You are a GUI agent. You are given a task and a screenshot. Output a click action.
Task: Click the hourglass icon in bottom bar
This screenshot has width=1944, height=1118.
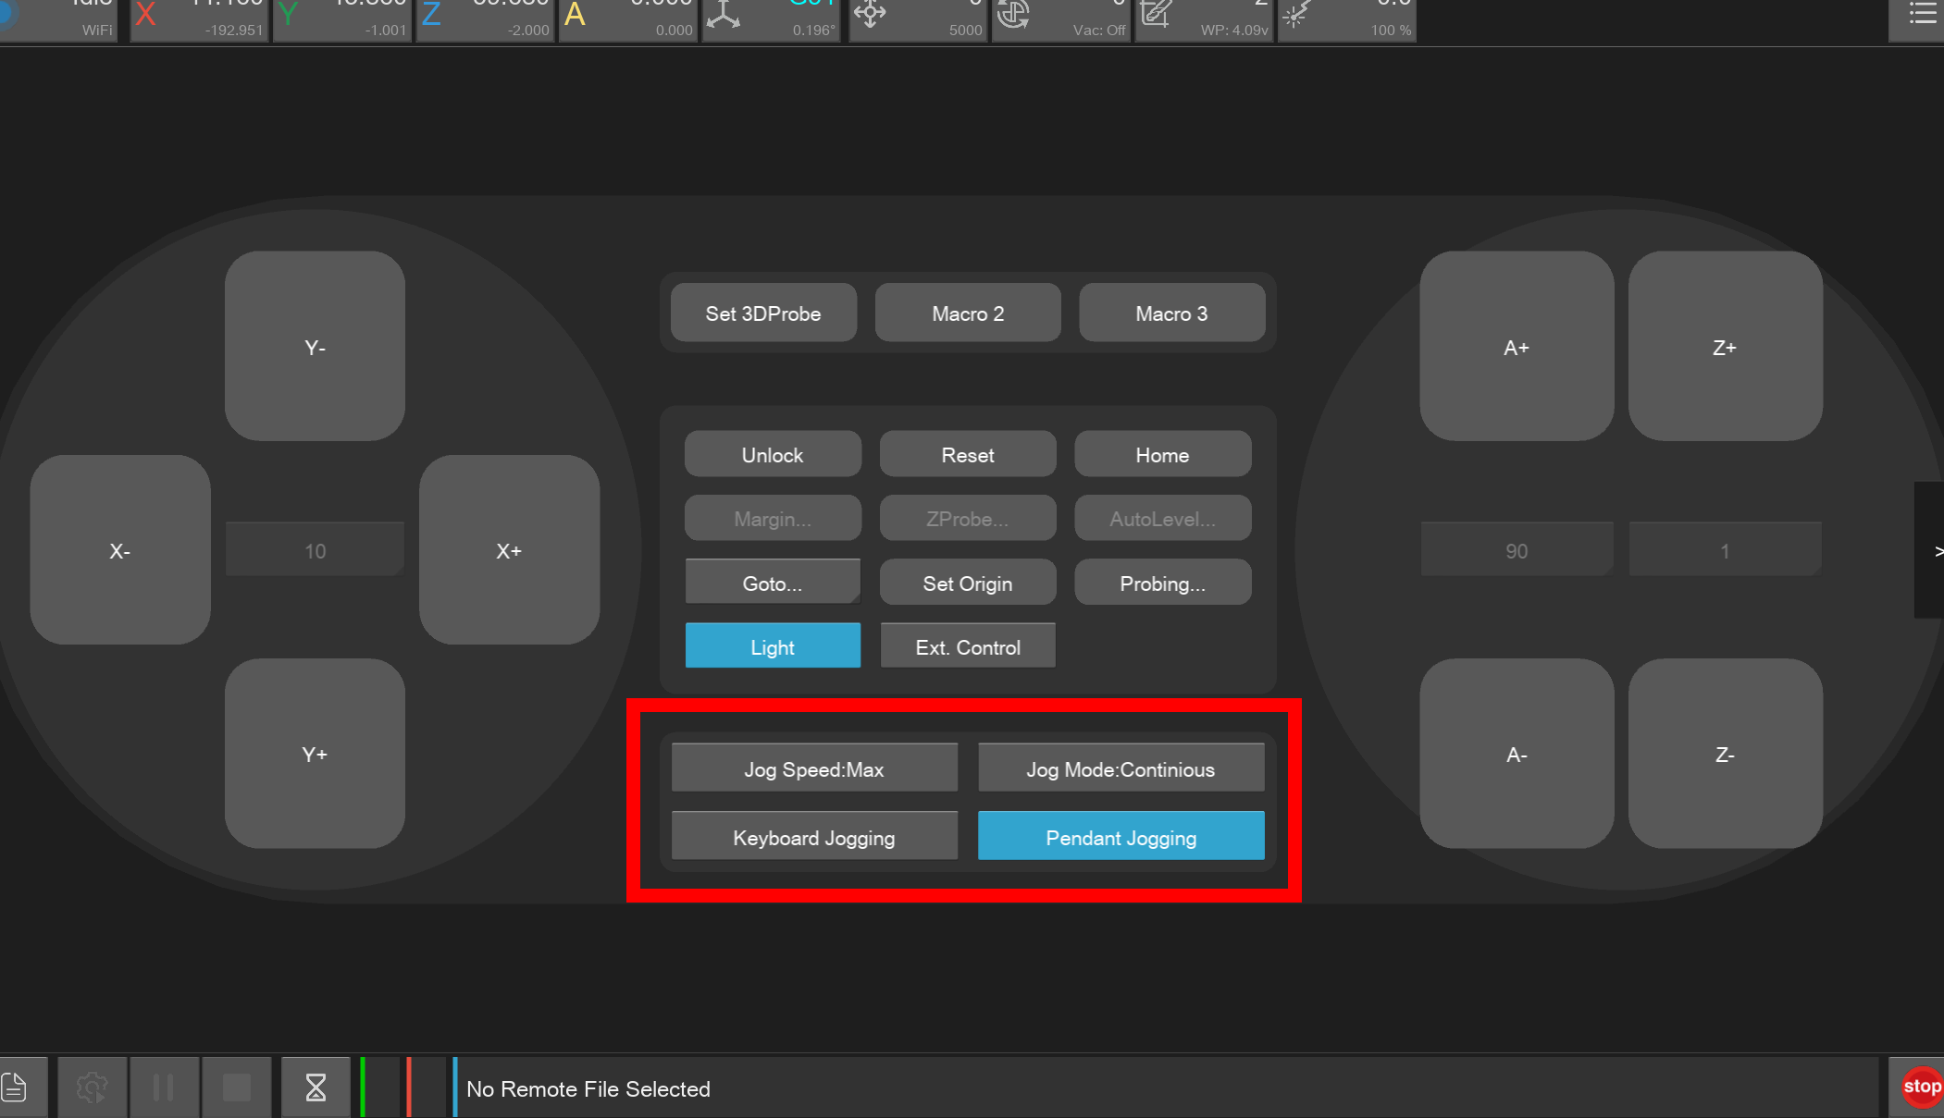(x=316, y=1087)
